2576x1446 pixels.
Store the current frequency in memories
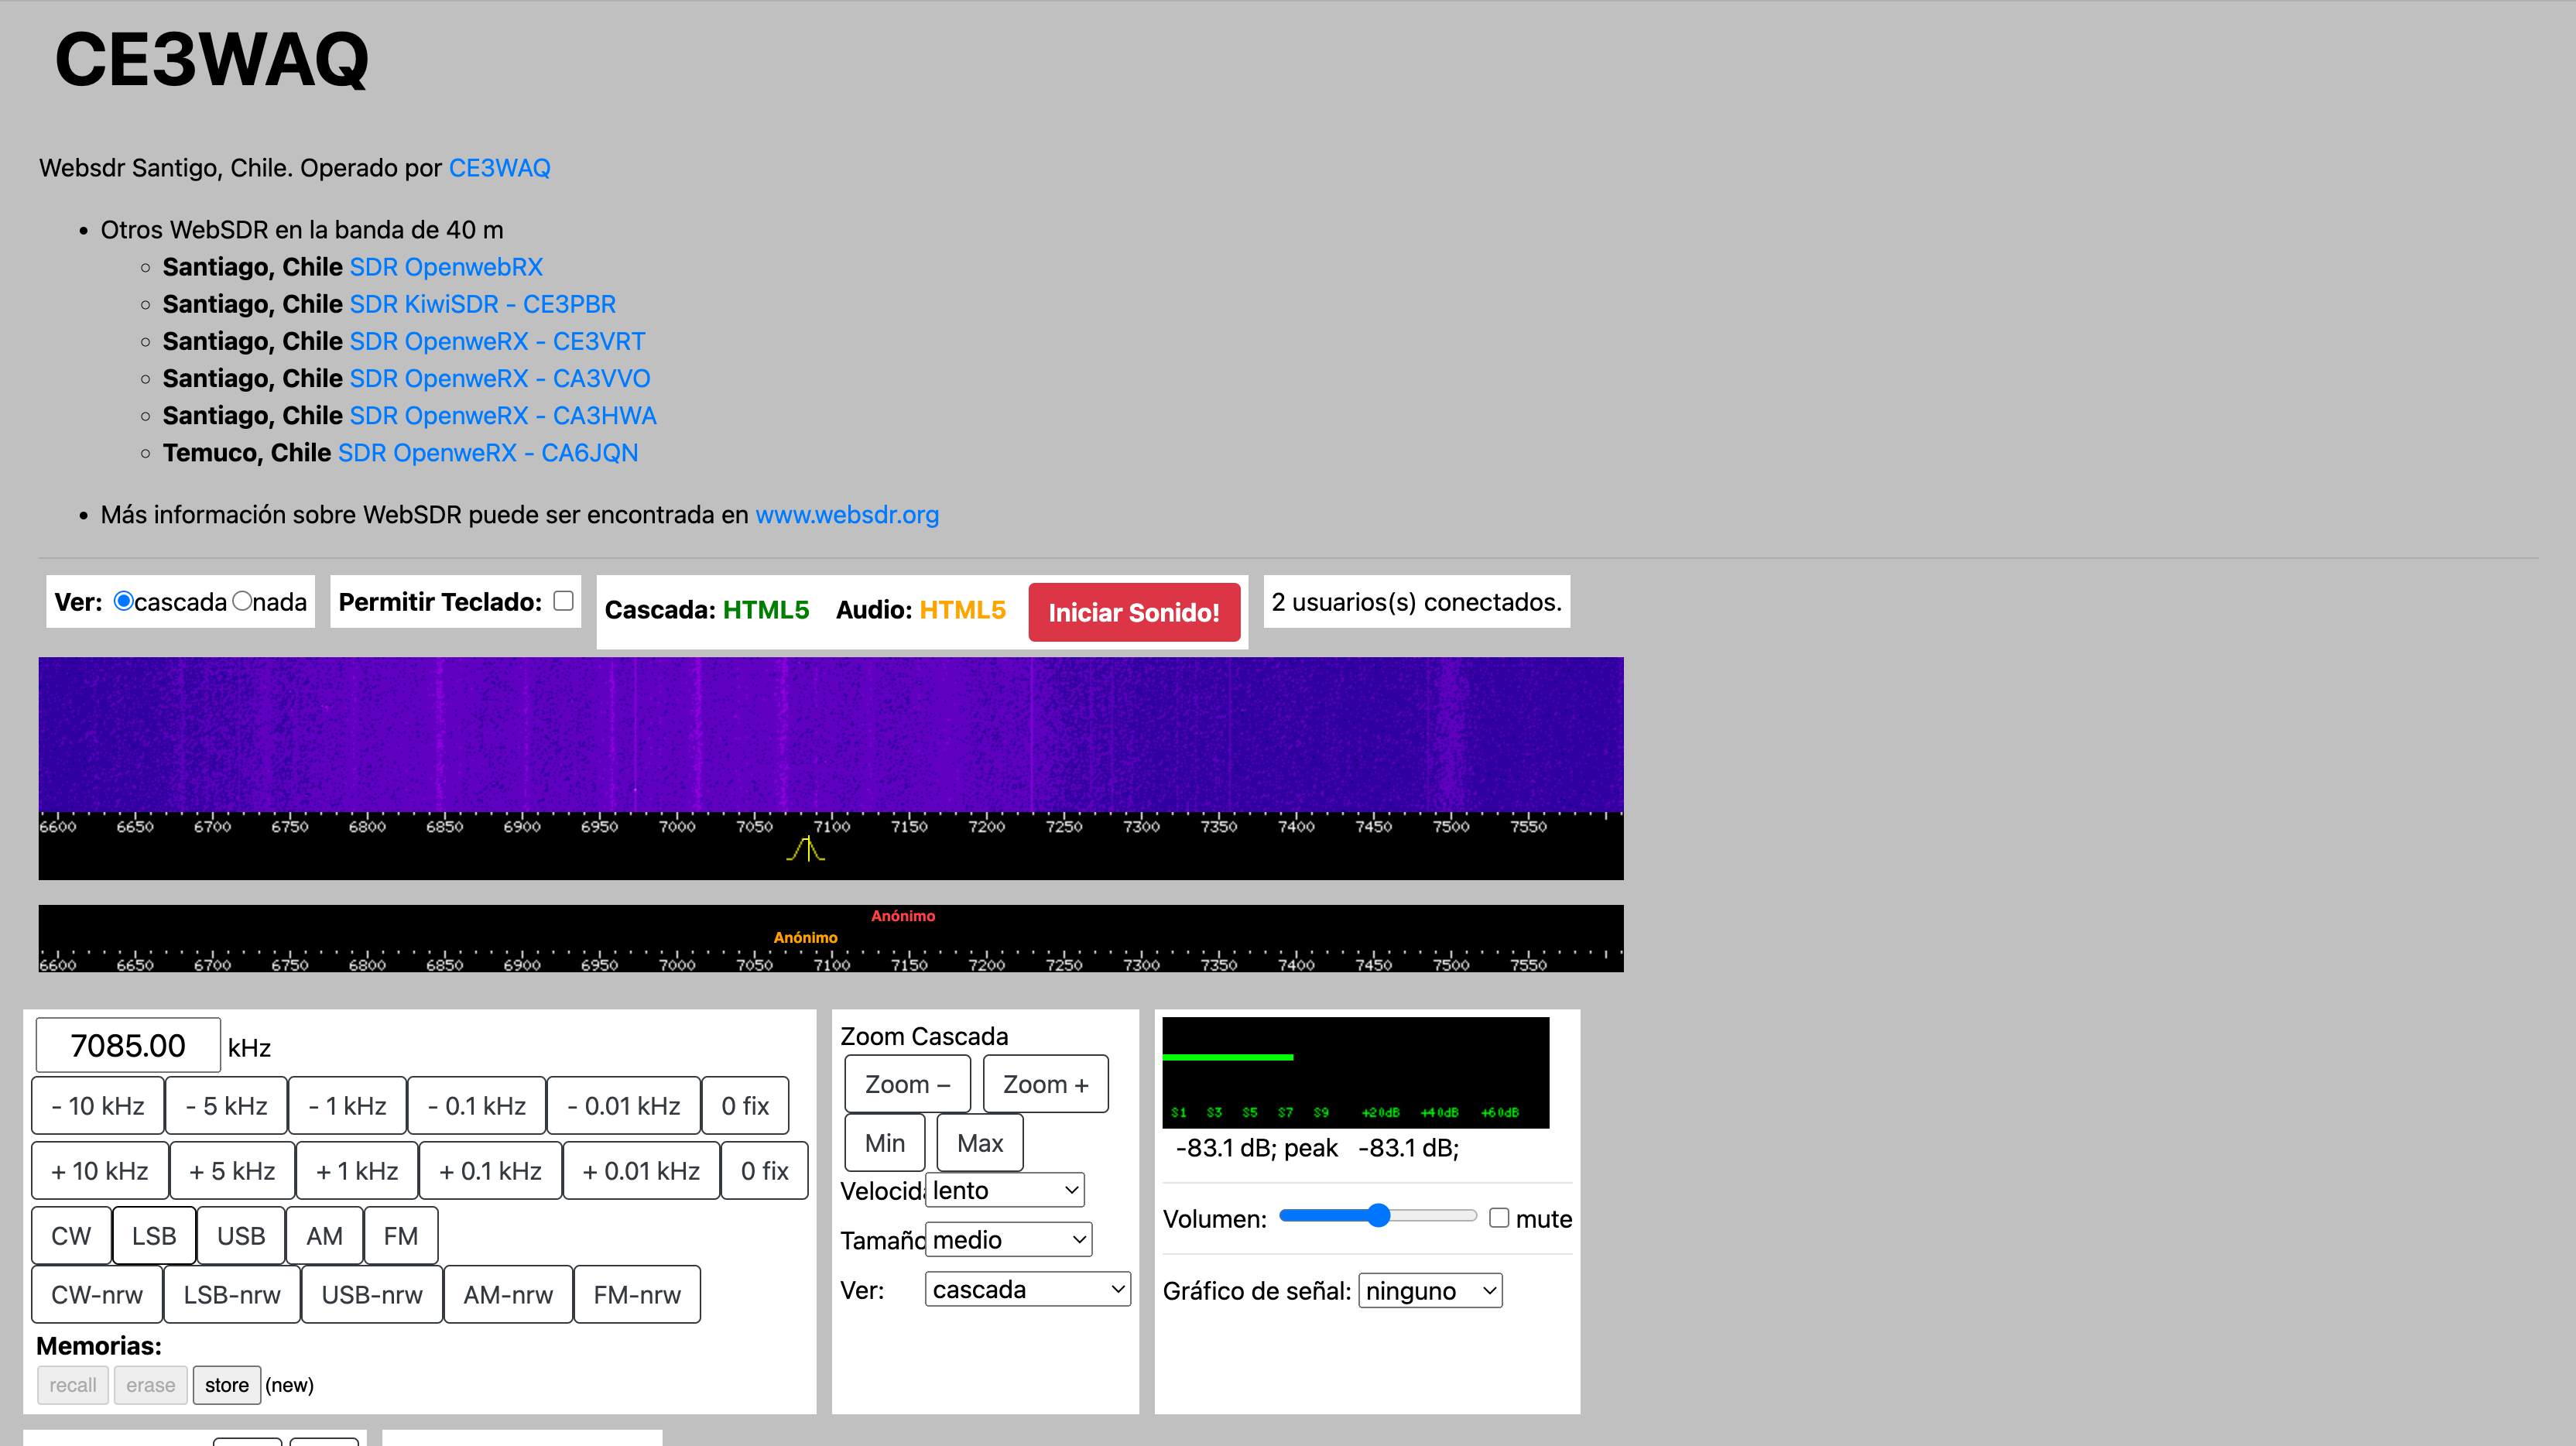(226, 1385)
